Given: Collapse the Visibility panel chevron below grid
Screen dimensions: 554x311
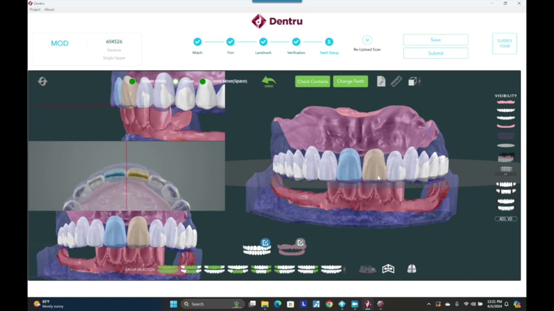Looking at the screenshot, I should tap(506, 175).
